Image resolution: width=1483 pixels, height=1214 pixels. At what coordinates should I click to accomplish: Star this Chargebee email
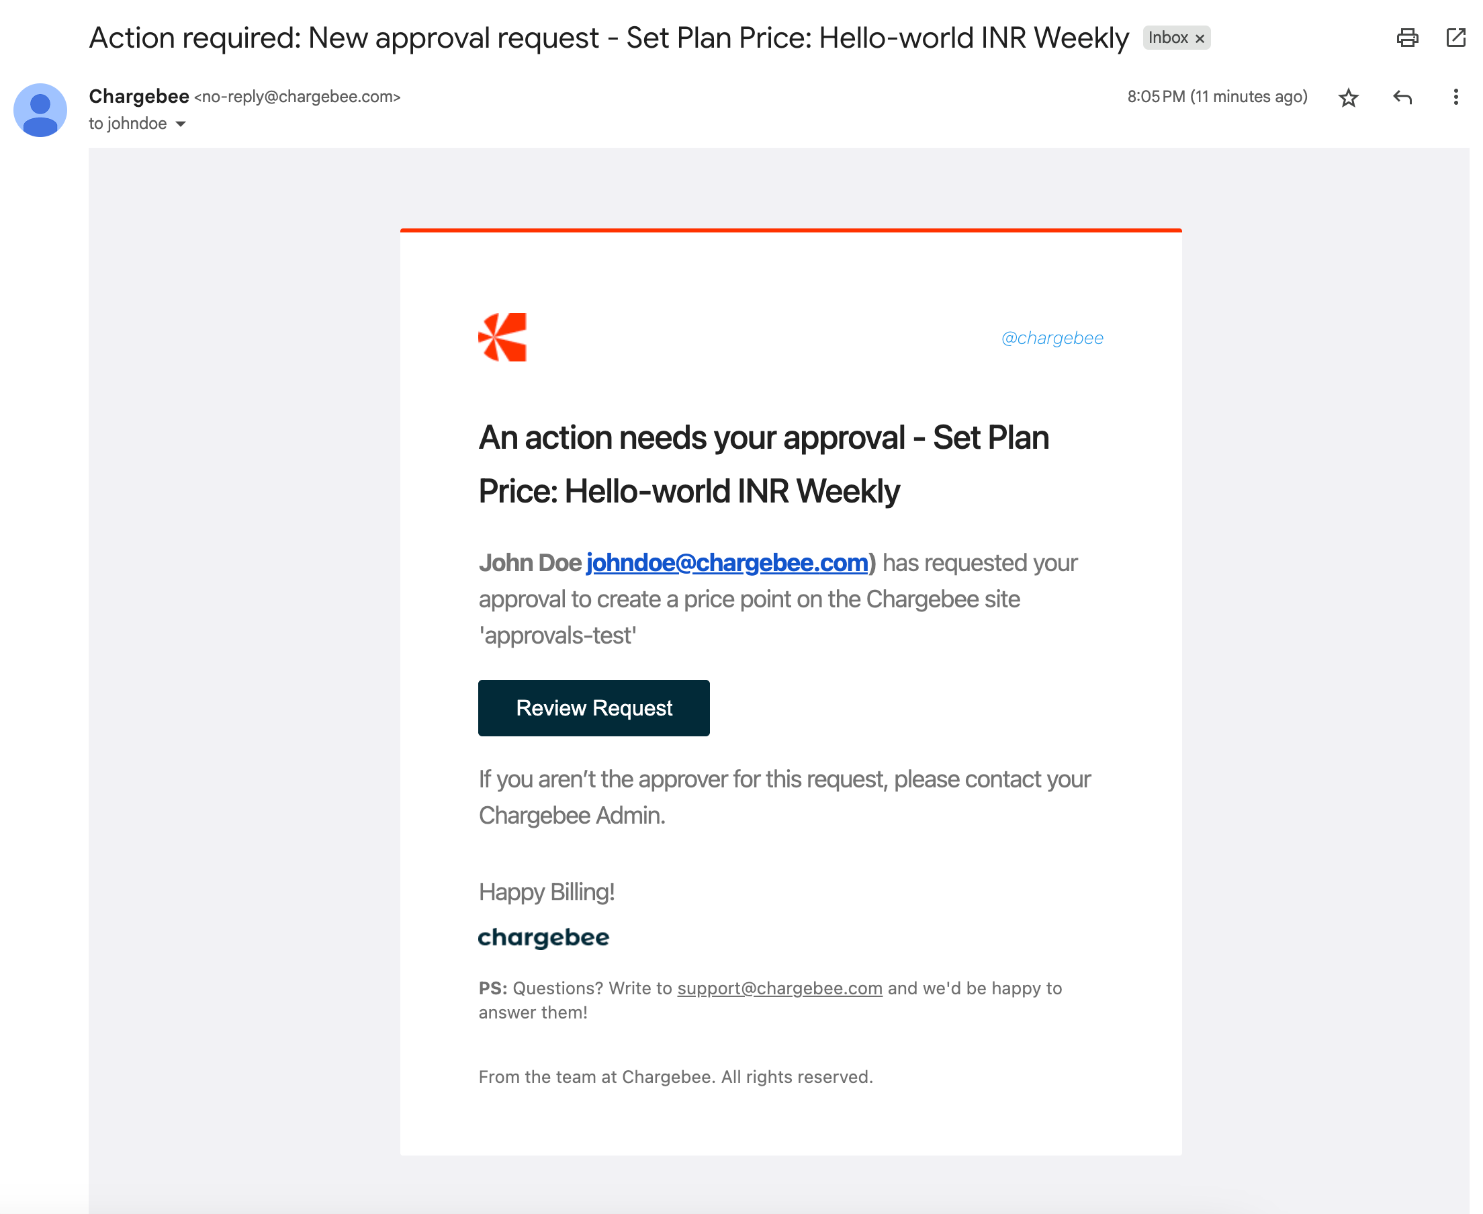point(1348,97)
